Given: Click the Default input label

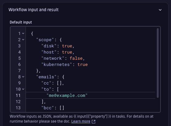Looking at the screenshot, I should pyautogui.click(x=21, y=22).
